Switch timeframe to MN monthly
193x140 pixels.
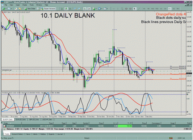tap(178, 9)
